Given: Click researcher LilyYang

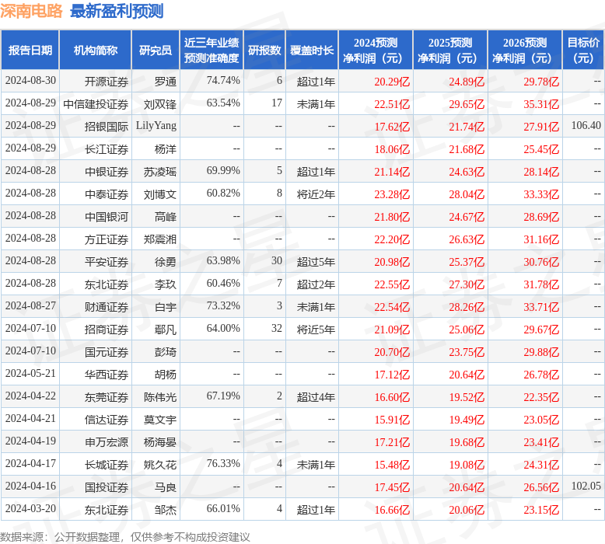Looking at the screenshot, I should 156,126.
